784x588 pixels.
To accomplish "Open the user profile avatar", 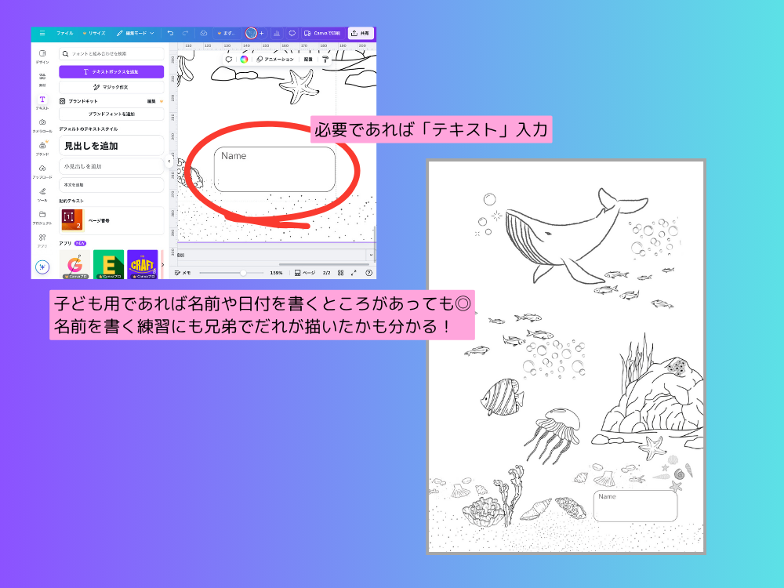I will click(x=251, y=34).
